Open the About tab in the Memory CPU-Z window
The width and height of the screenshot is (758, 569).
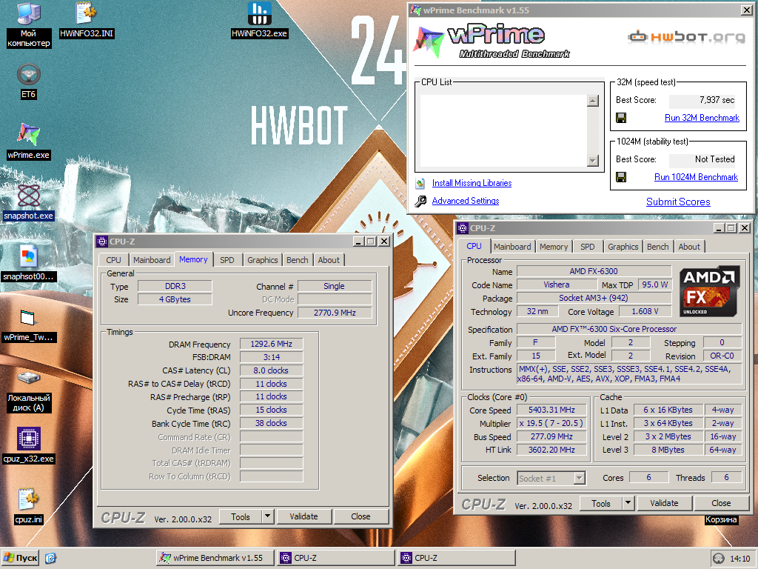[329, 260]
